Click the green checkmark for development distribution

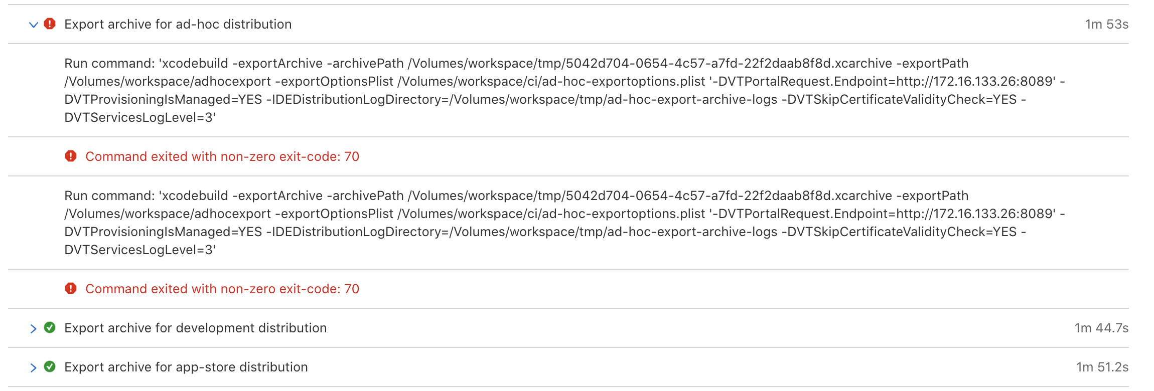[x=50, y=327]
